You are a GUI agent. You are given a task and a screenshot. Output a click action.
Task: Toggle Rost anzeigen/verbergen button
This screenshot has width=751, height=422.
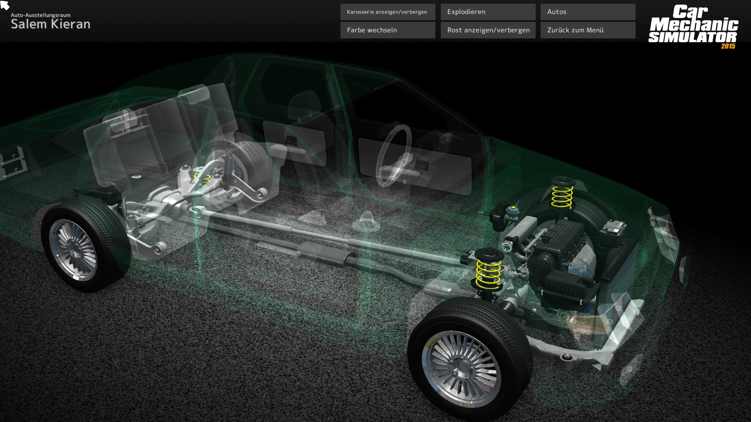[488, 30]
